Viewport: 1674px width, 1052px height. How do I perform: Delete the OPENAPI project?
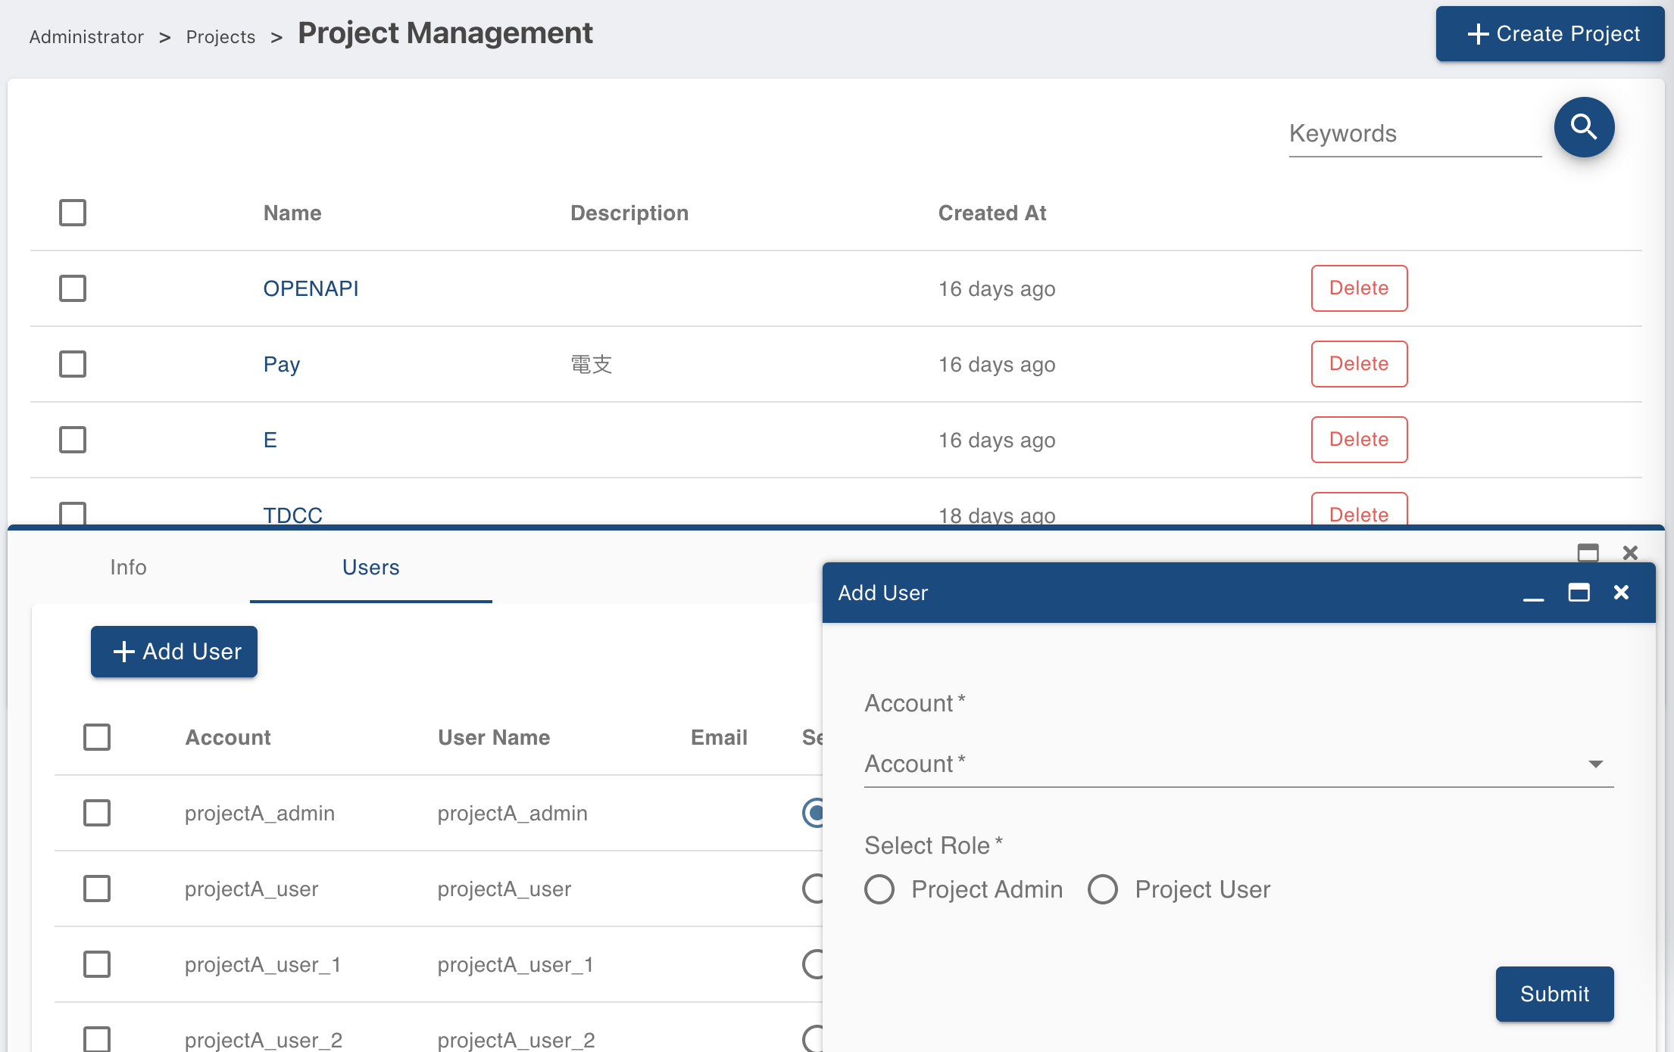click(x=1359, y=288)
